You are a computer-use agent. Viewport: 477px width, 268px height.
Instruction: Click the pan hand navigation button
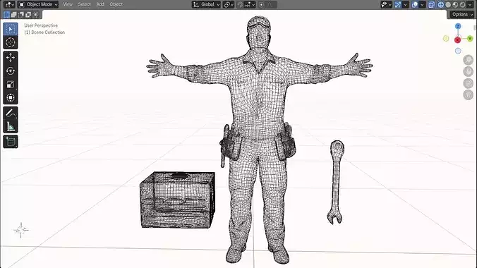pyautogui.click(x=468, y=71)
